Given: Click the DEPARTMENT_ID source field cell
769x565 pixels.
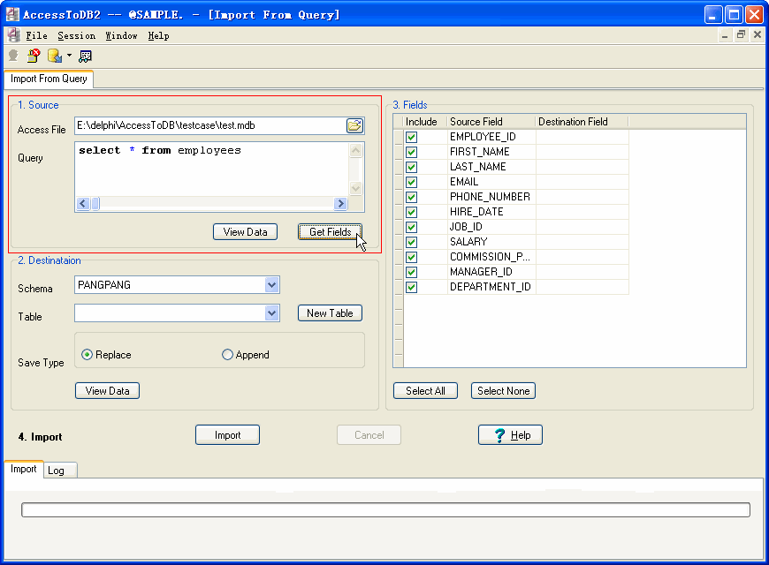Looking at the screenshot, I should 491,287.
